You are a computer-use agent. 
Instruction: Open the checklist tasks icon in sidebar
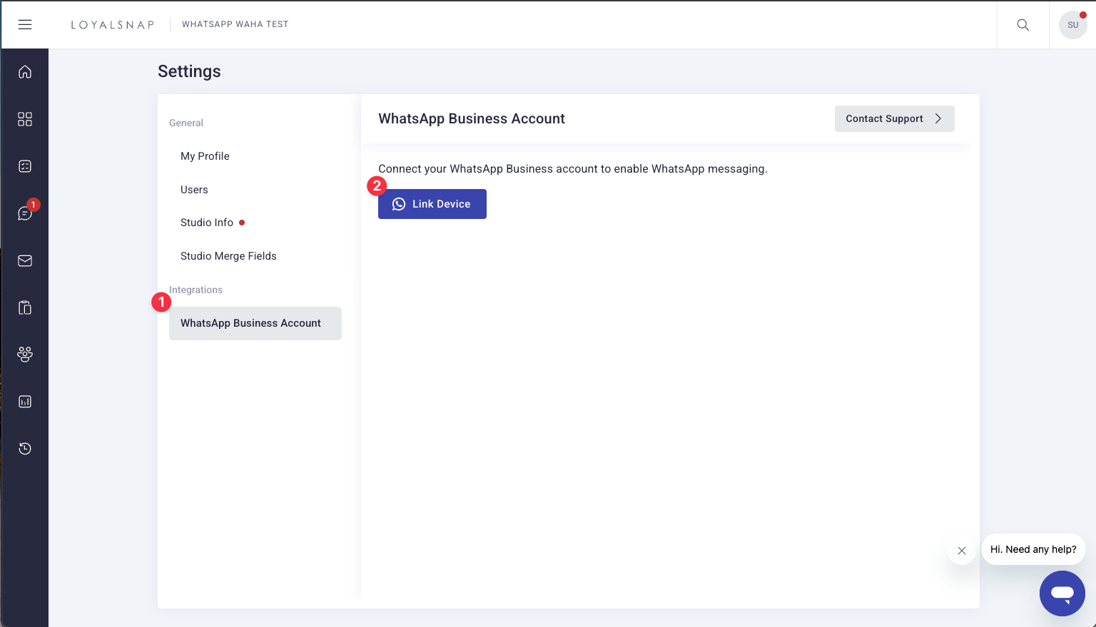[x=25, y=166]
